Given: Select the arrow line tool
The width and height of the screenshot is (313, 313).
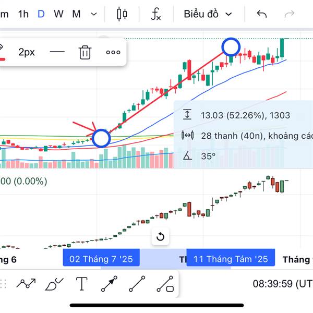Looking at the screenshot, I should point(109,284).
